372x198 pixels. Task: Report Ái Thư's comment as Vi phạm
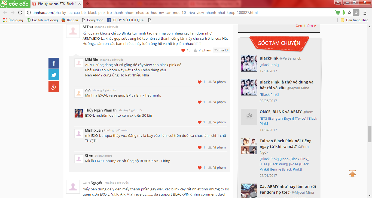(x=202, y=50)
